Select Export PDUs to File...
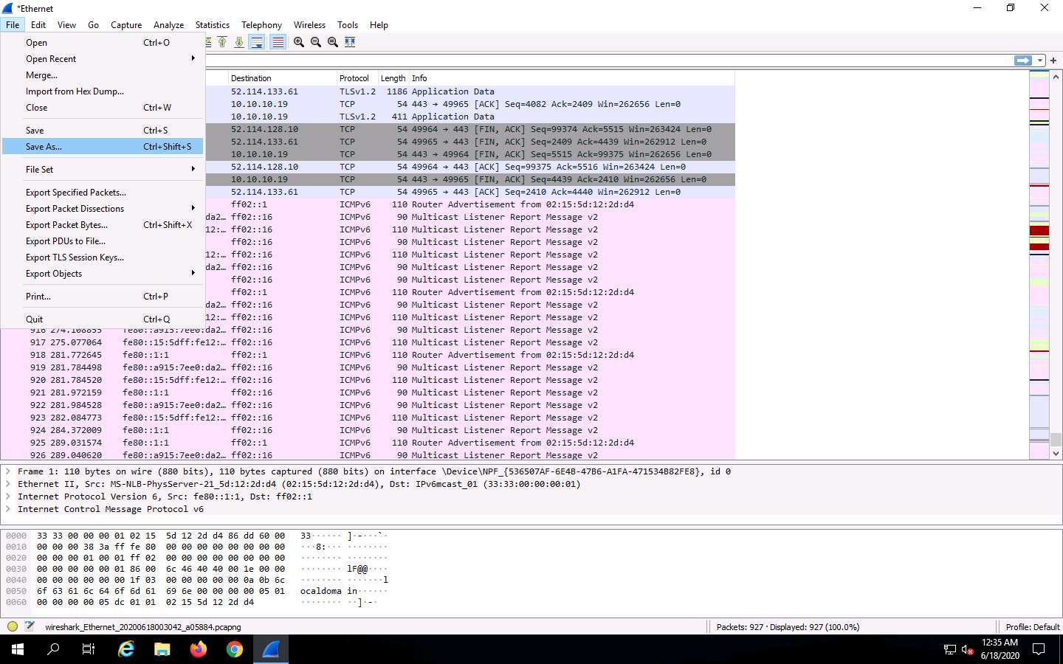The image size is (1063, 664). coord(103,241)
